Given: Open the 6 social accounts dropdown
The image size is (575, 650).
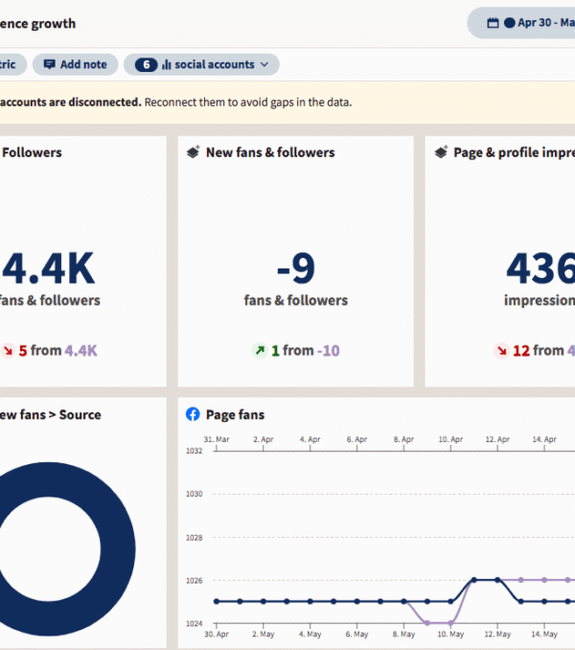Looking at the screenshot, I should pyautogui.click(x=201, y=64).
